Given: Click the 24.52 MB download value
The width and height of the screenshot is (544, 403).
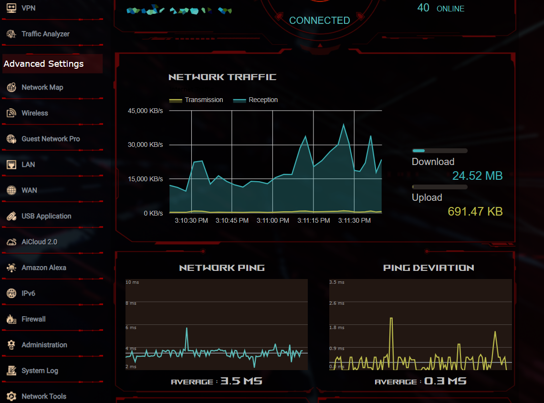Looking at the screenshot, I should click(477, 176).
